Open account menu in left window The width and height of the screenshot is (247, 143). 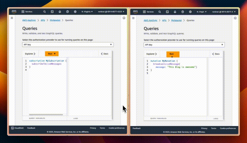[x=111, y=12]
